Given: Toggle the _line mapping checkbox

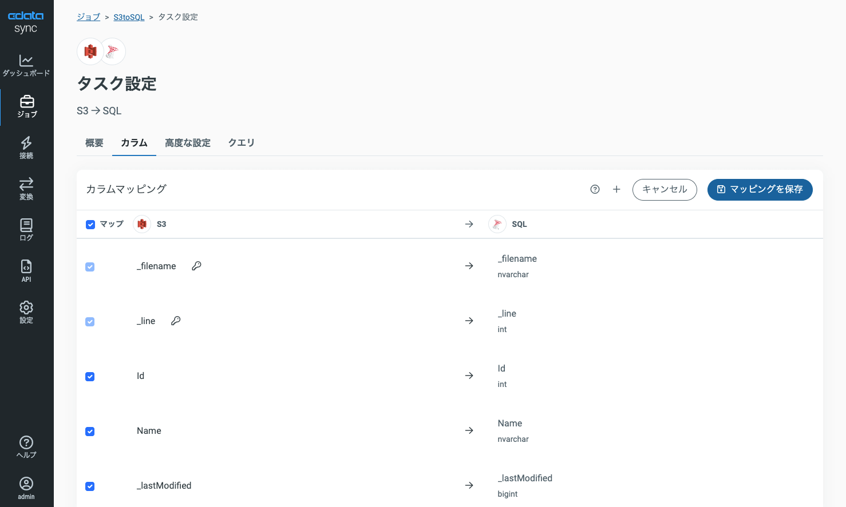Looking at the screenshot, I should pyautogui.click(x=90, y=322).
